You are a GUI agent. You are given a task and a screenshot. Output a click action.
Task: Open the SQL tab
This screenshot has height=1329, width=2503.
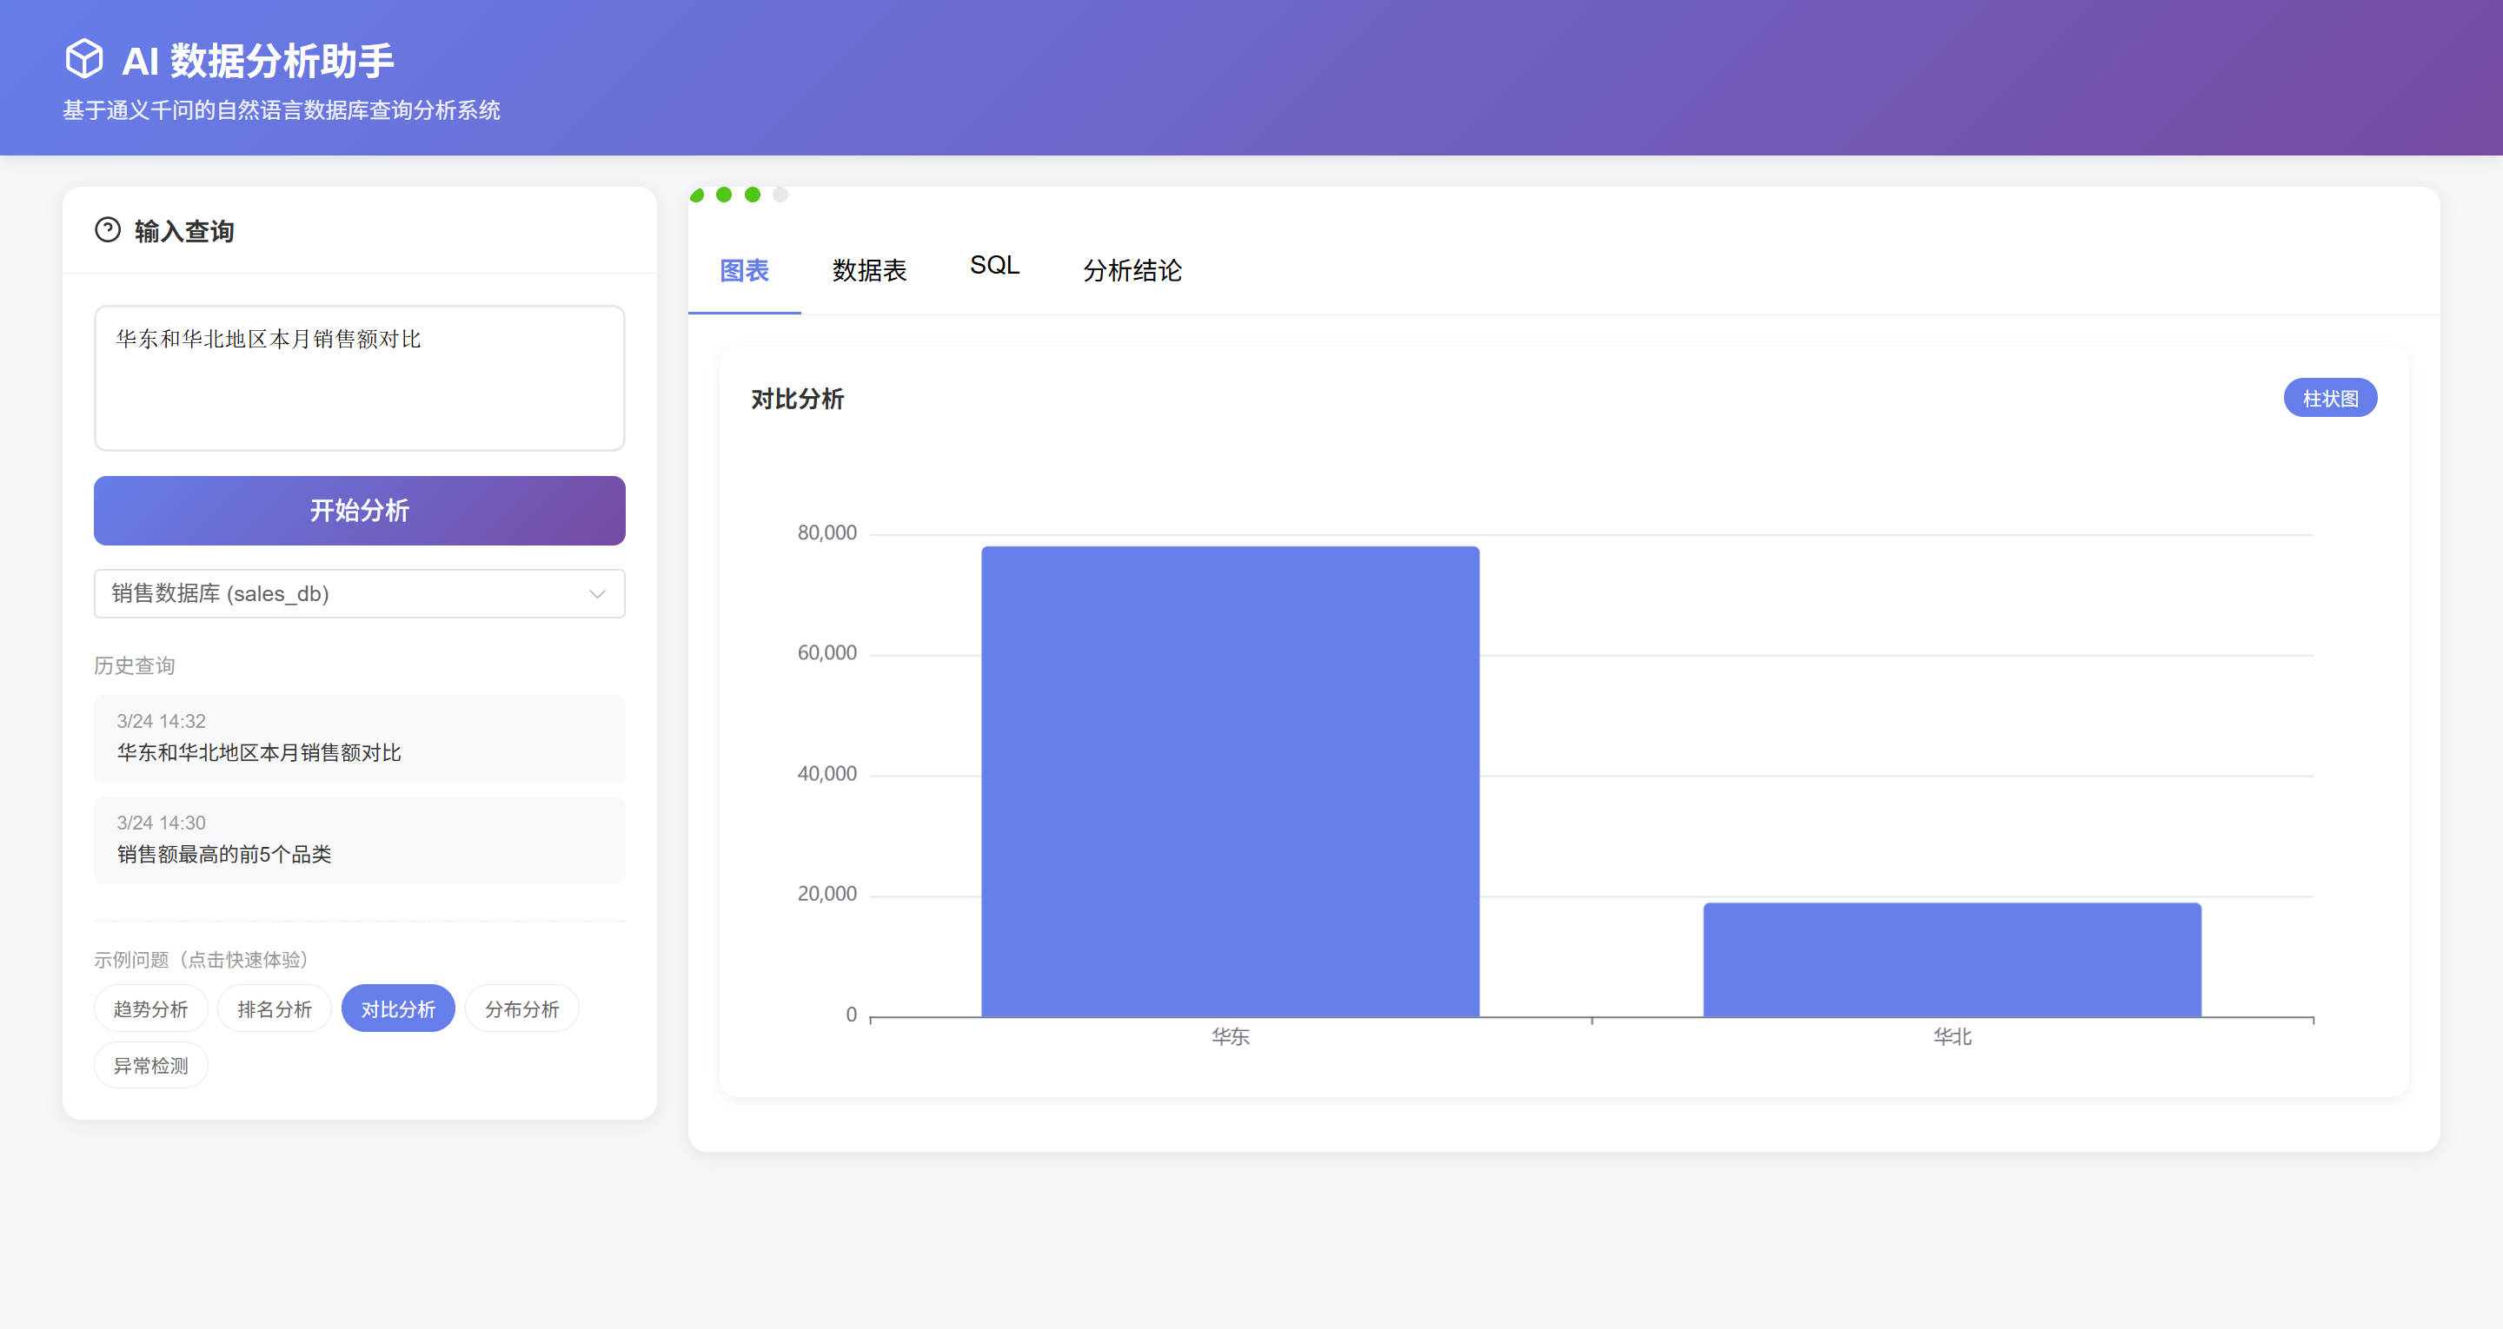point(994,266)
